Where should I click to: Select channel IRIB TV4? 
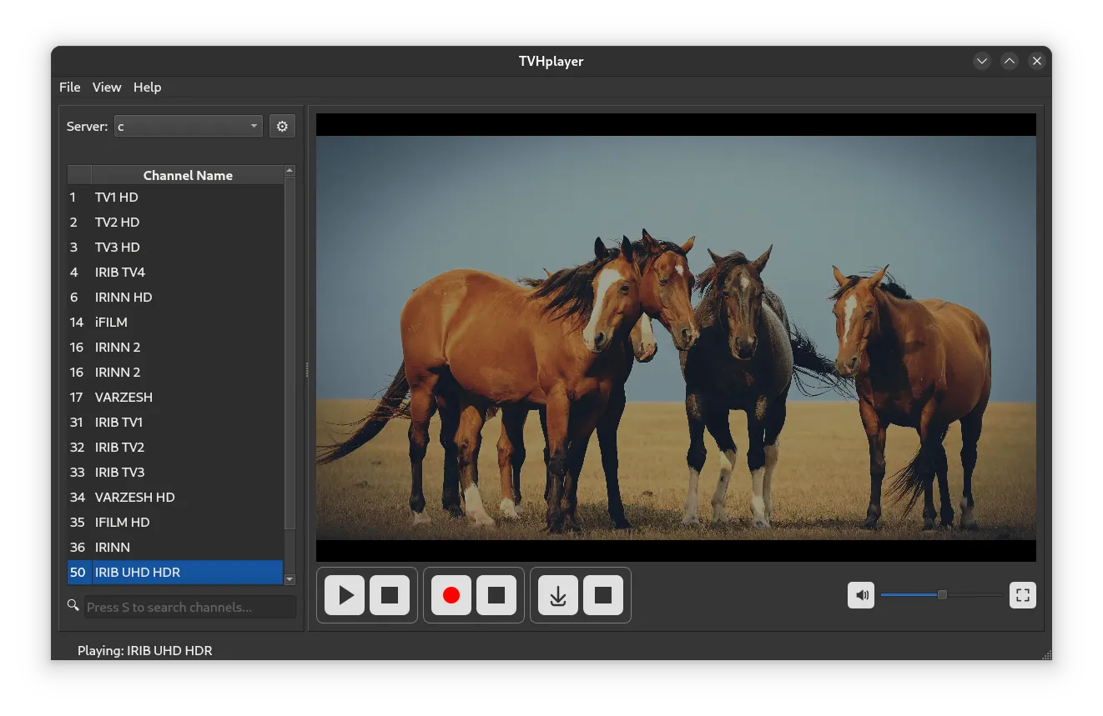click(175, 273)
